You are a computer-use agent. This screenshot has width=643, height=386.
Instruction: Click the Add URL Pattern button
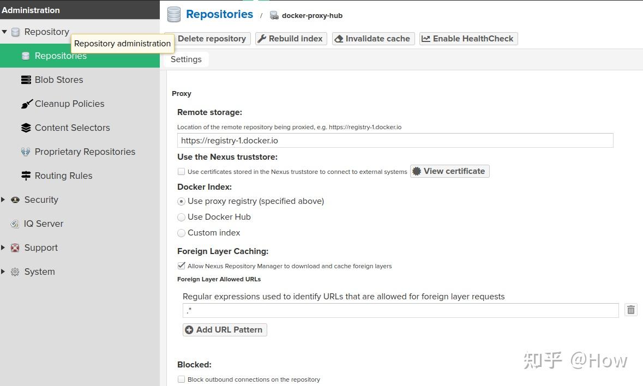click(x=224, y=330)
